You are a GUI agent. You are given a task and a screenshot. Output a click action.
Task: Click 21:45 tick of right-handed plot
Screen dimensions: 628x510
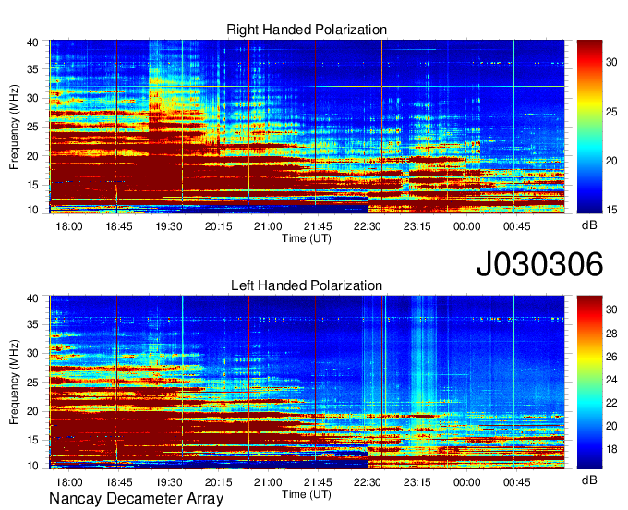click(318, 226)
